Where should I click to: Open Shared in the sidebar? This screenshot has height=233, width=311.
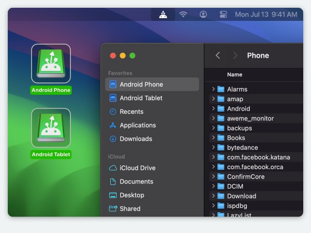[x=152, y=209]
